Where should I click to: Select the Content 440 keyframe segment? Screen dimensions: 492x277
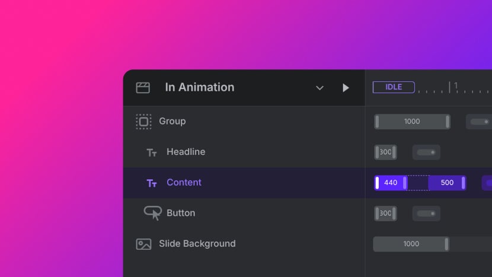pos(391,183)
